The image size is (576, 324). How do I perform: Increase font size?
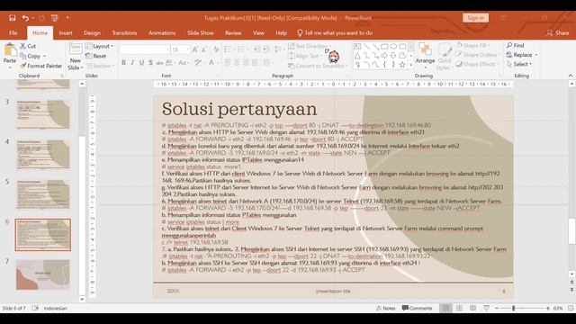pyautogui.click(x=195, y=49)
